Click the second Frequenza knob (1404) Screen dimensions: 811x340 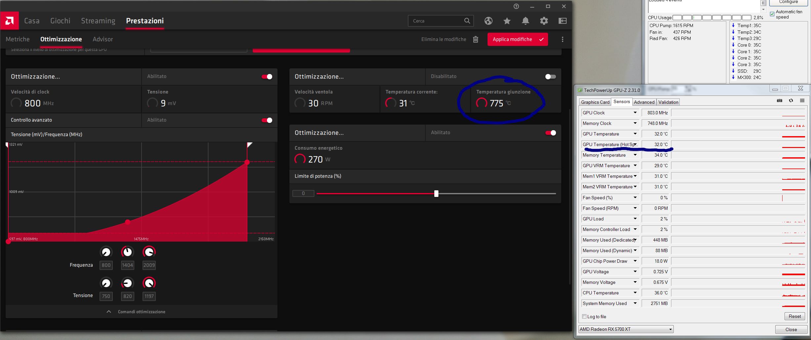coord(127,252)
